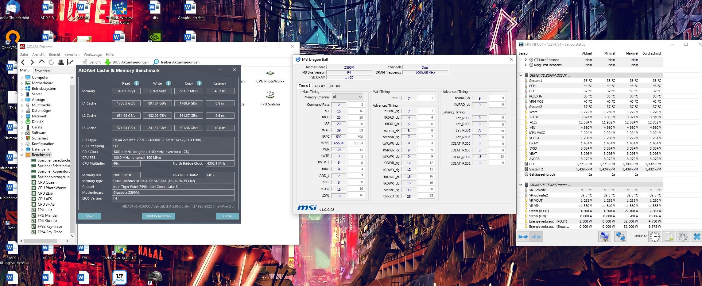Screen dimensions: 702x286
Task: Click HWiNFO log file icon
Action: [x=669, y=237]
